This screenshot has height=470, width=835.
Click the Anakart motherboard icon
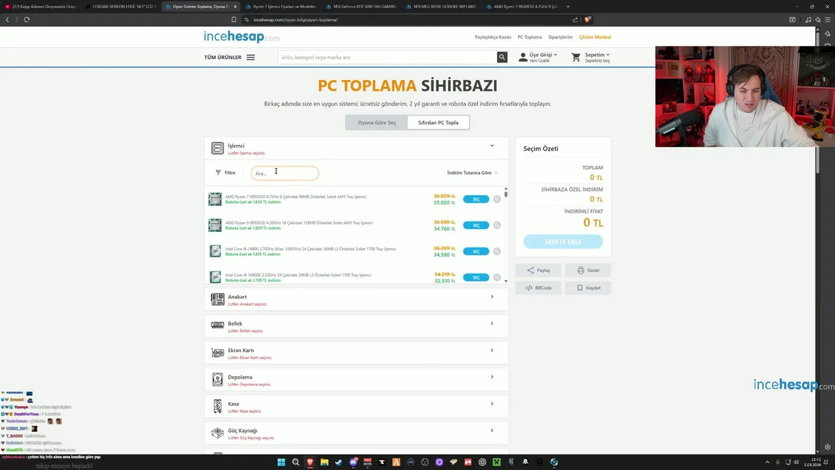[217, 300]
